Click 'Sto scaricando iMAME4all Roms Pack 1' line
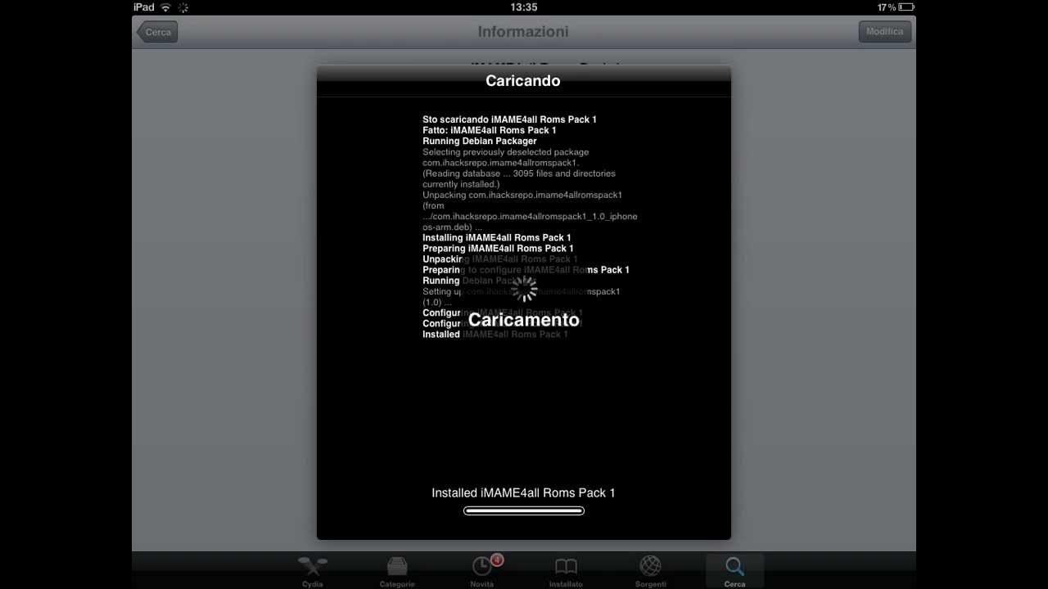Viewport: 1048px width, 589px height. (509, 119)
